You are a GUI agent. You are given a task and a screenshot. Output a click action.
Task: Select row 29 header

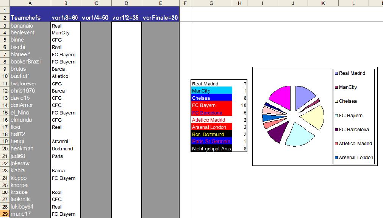[5, 214]
